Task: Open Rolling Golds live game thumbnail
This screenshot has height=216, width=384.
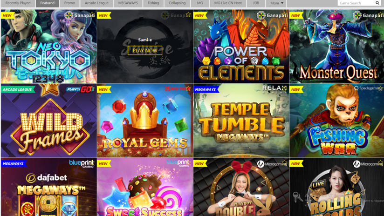Action: click(x=337, y=187)
